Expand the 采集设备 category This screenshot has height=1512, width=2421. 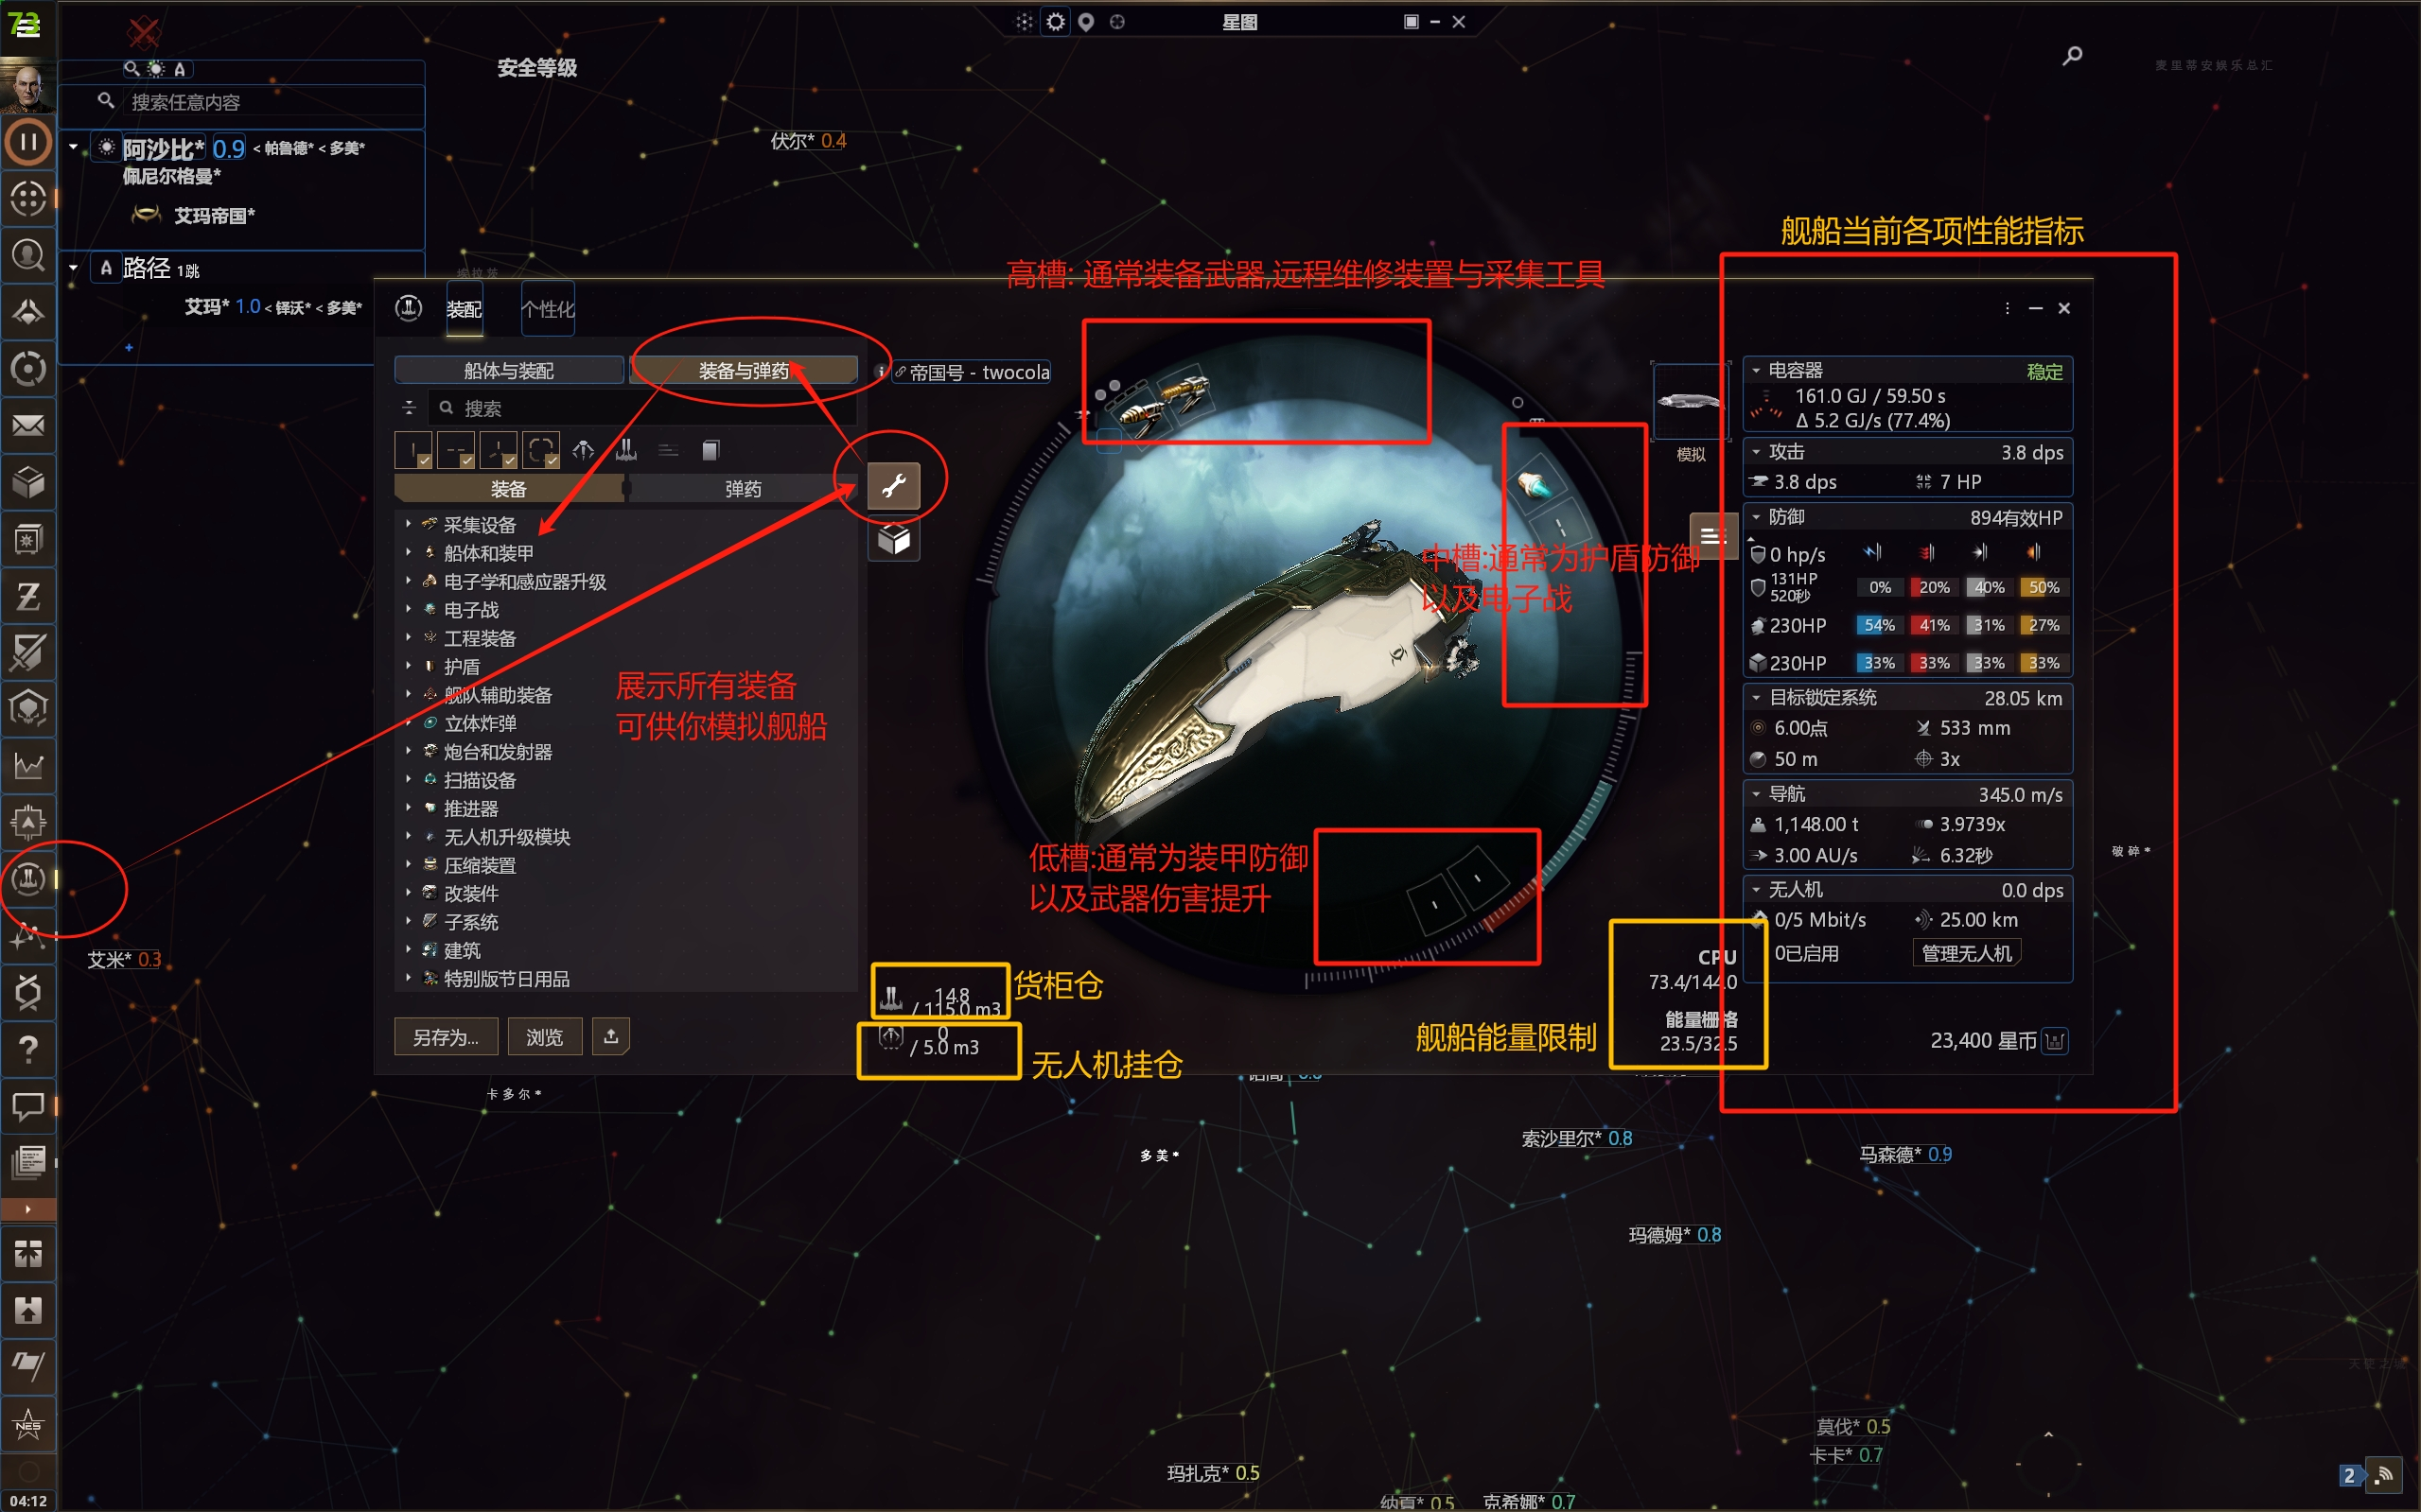[x=408, y=523]
